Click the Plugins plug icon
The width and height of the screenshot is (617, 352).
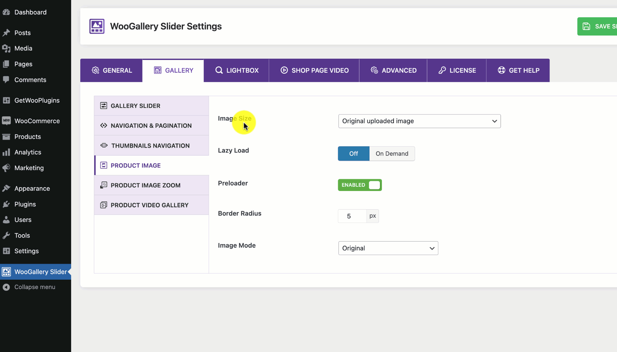6,204
